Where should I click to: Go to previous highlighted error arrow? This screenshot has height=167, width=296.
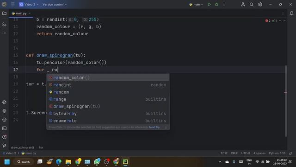tap(280, 20)
